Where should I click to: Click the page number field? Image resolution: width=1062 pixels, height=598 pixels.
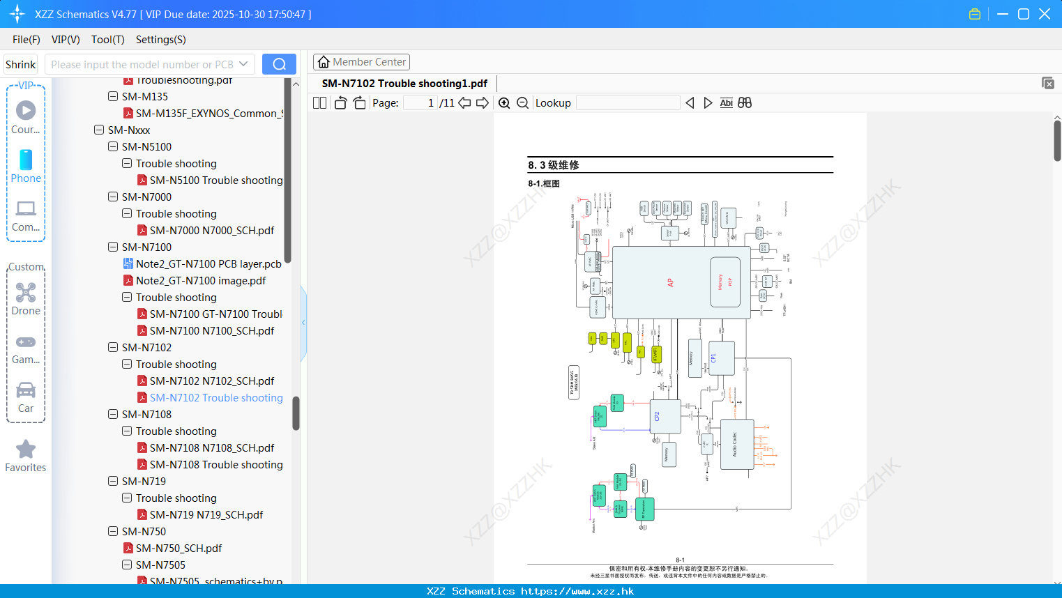tap(420, 102)
